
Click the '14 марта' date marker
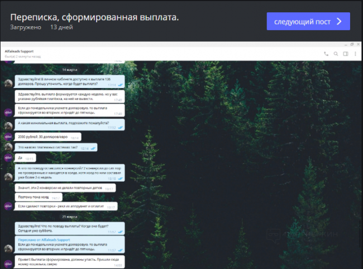tap(69, 69)
